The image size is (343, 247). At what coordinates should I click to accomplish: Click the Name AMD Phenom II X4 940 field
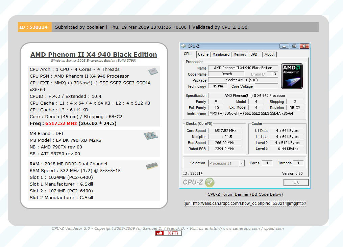click(x=243, y=68)
